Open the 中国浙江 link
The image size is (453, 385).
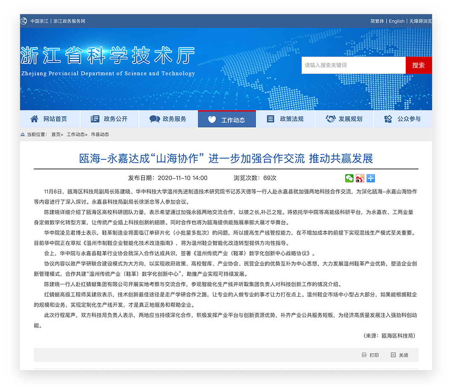tap(39, 21)
